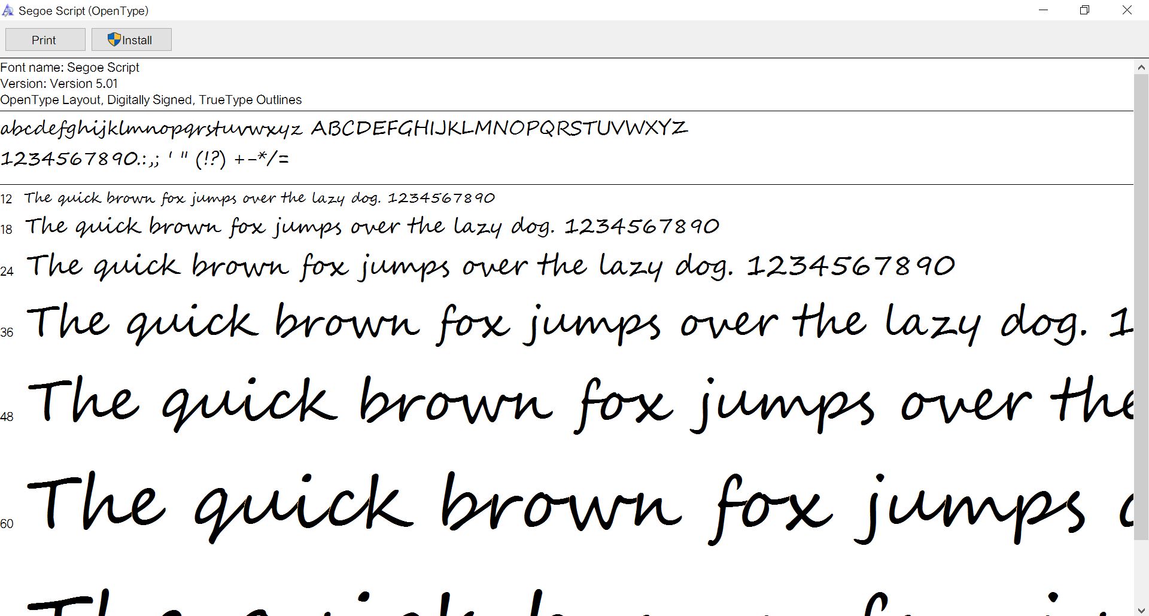This screenshot has width=1149, height=616.
Task: Click the 36-point sample sentence
Action: [x=579, y=324]
